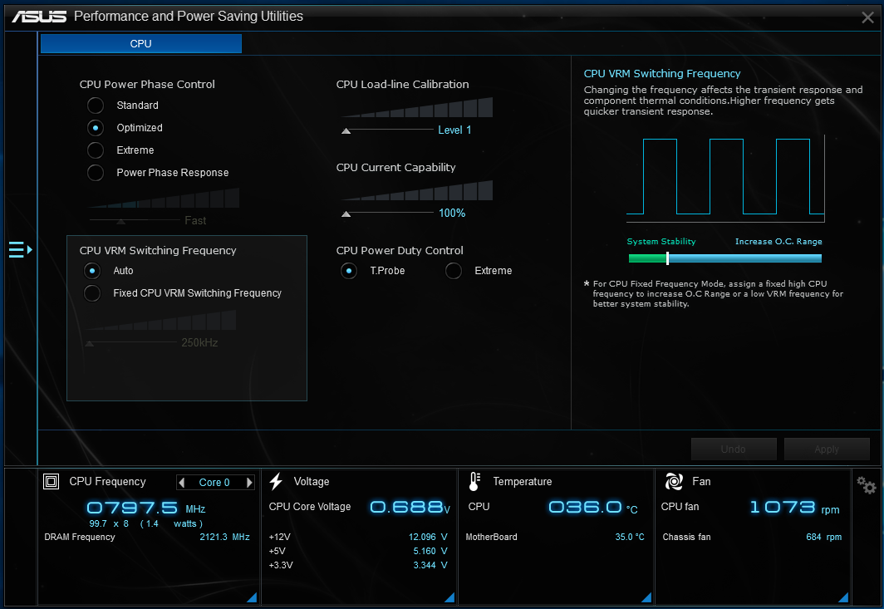Image resolution: width=884 pixels, height=609 pixels.
Task: Click the 036.0 °C CPU temperature readout
Action: click(x=593, y=507)
